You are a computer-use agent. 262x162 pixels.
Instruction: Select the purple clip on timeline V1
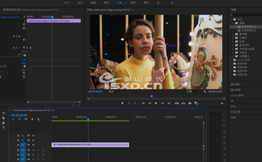click(x=90, y=145)
